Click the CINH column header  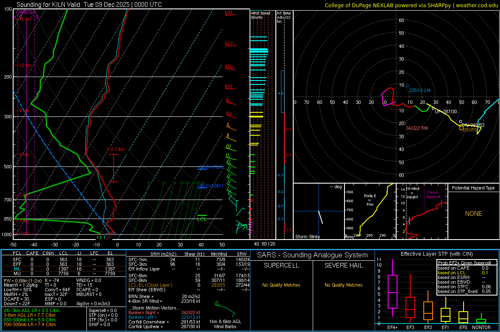click(x=48, y=253)
